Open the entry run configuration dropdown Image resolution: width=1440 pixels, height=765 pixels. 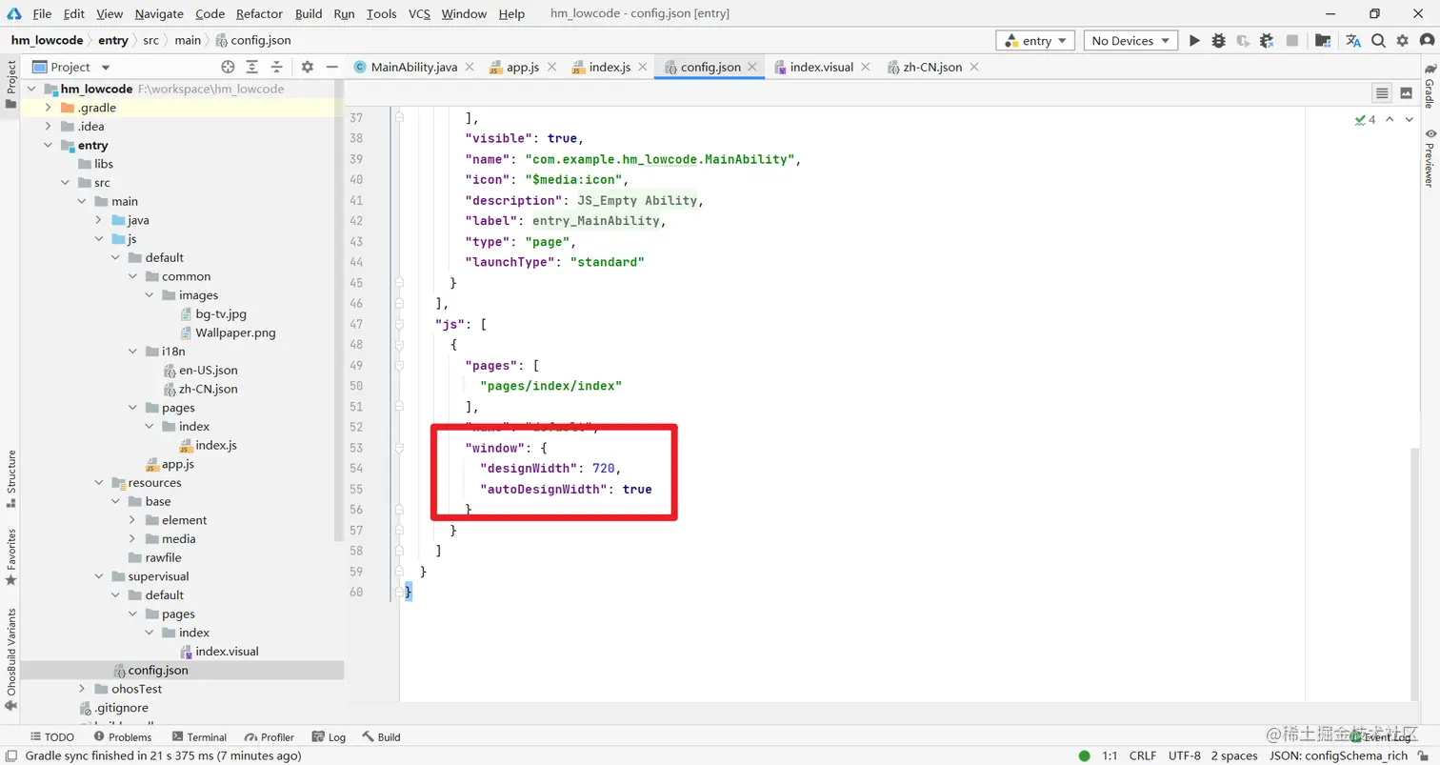[x=1035, y=41]
